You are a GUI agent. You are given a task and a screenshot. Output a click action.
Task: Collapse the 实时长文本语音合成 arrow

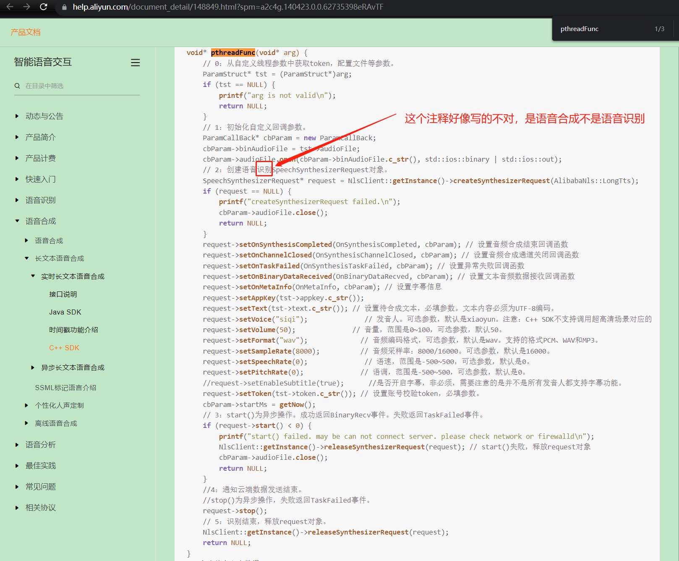(x=33, y=276)
